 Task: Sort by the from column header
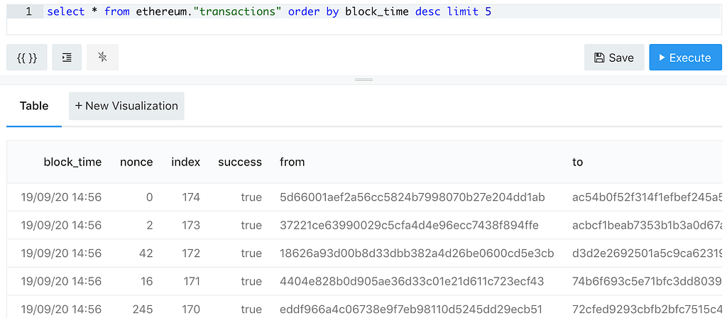coord(292,163)
